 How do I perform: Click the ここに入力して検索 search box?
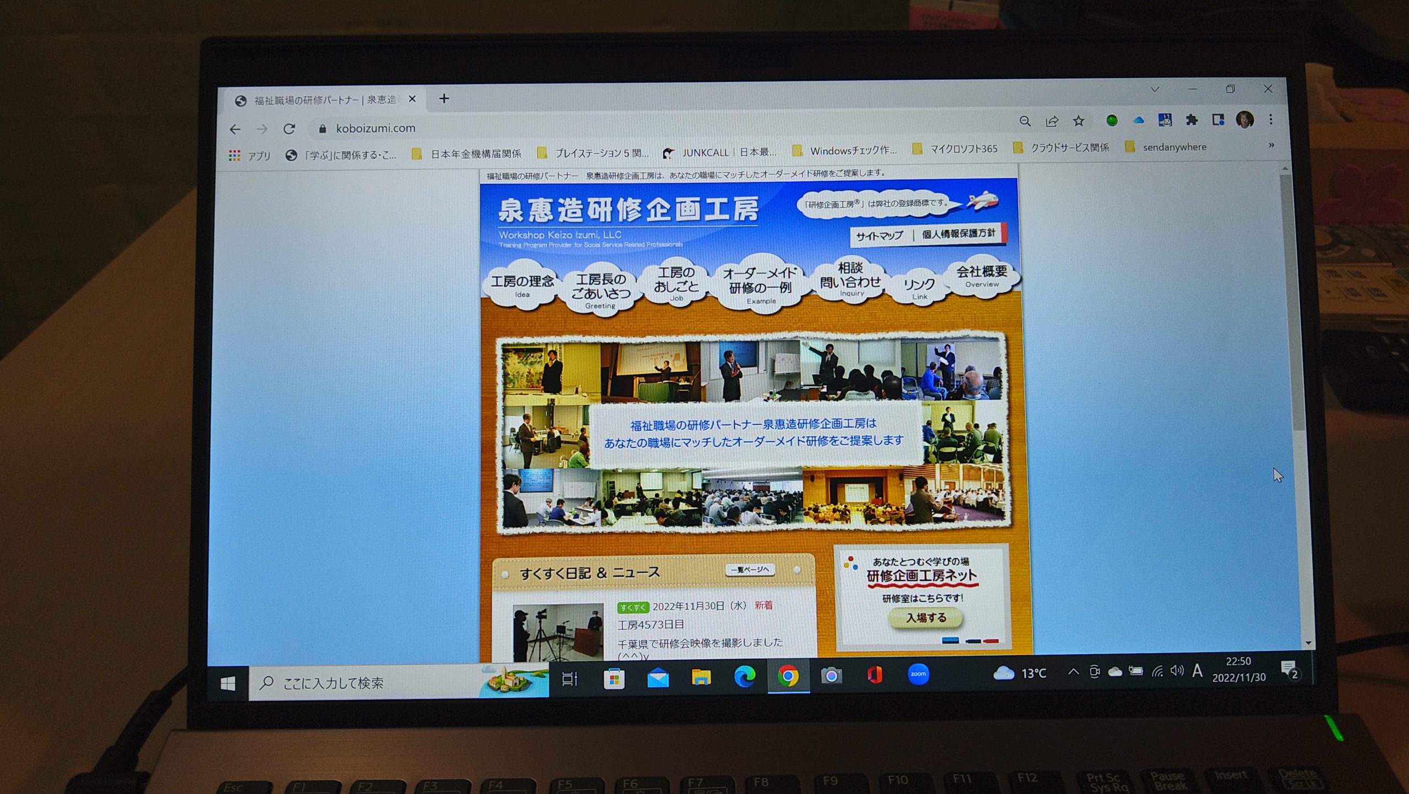398,682
